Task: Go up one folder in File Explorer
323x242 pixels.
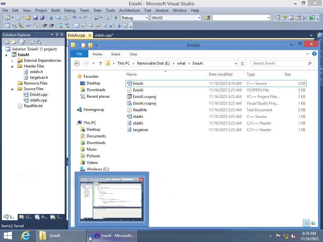Action: click(x=101, y=63)
